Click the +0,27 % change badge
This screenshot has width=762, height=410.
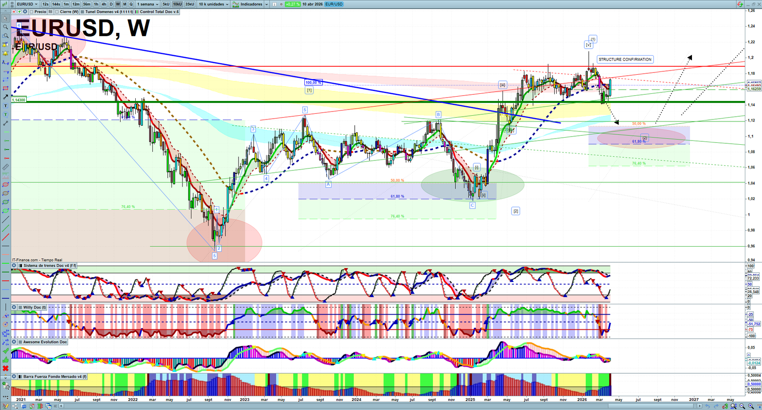click(292, 4)
